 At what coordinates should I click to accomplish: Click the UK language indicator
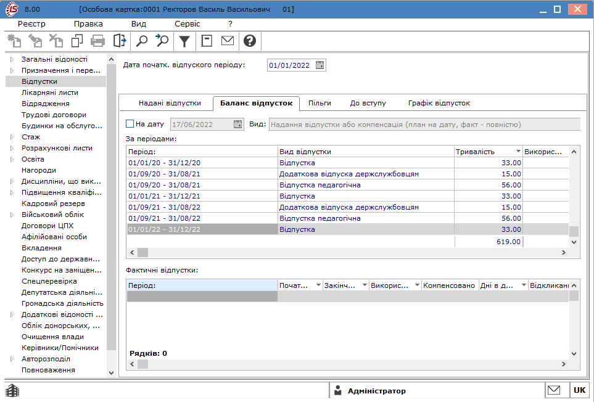580,390
